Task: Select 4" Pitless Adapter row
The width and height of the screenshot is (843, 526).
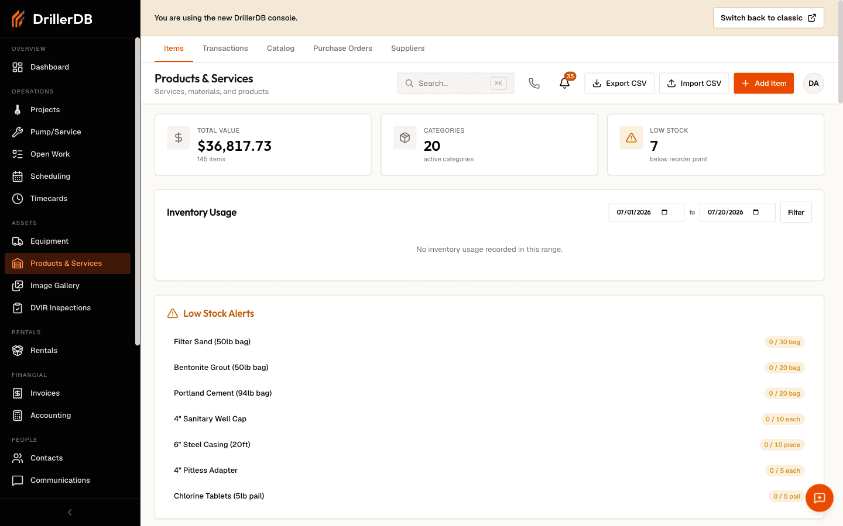Action: pyautogui.click(x=489, y=470)
